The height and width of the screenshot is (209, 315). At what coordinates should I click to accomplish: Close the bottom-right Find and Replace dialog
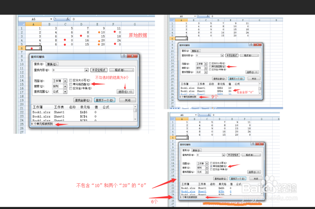(260, 144)
